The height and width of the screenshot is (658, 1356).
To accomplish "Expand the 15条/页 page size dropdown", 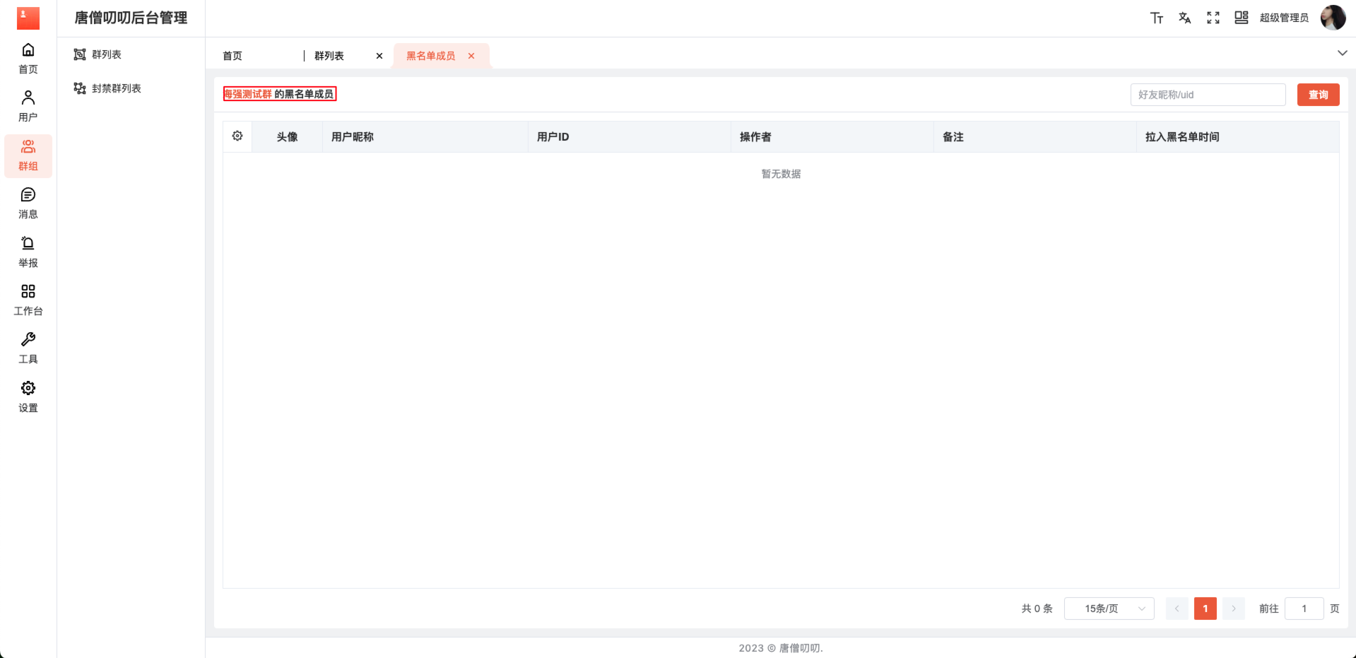I will tap(1109, 609).
